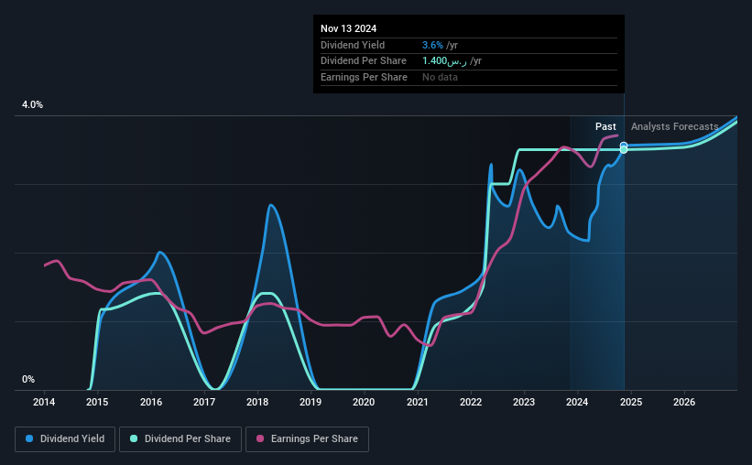Select the 2024 label on the x-axis
The height and width of the screenshot is (465, 752).
[577, 402]
